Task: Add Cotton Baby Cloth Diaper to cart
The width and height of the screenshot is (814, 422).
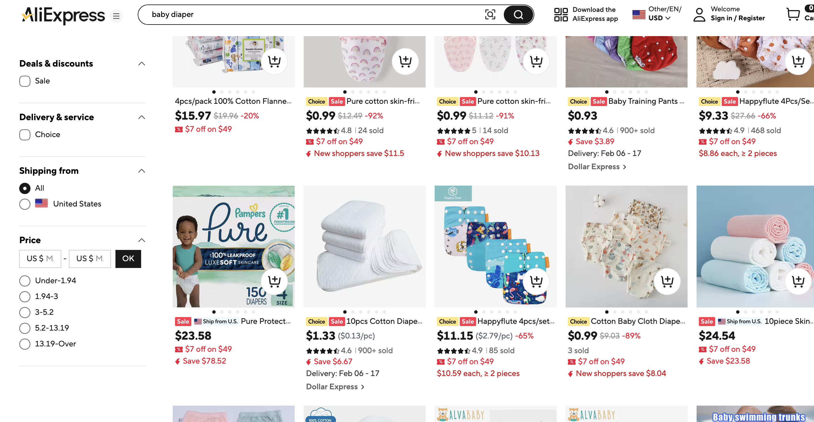Action: pos(667,281)
